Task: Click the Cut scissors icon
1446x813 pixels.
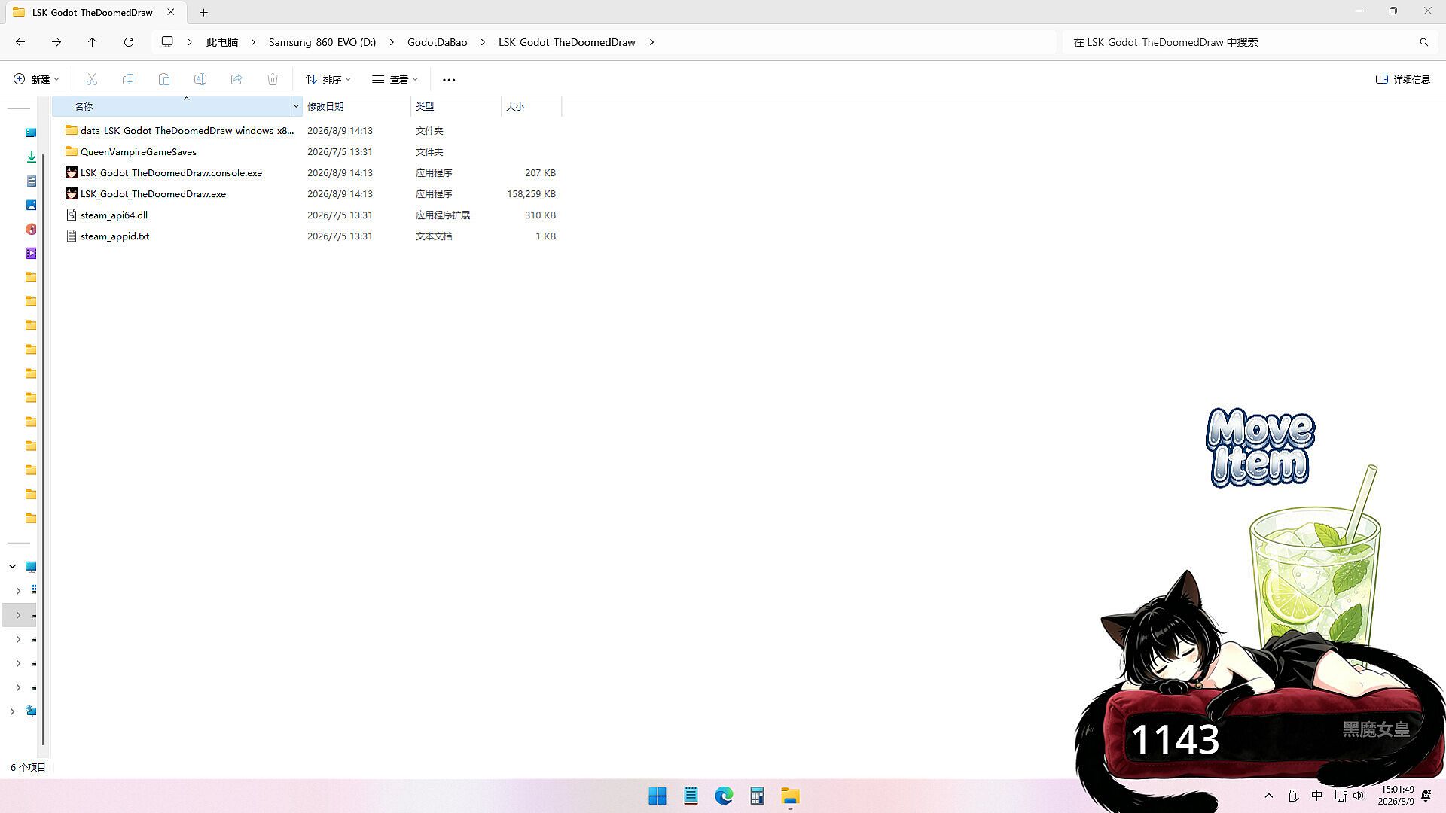Action: pos(92,79)
